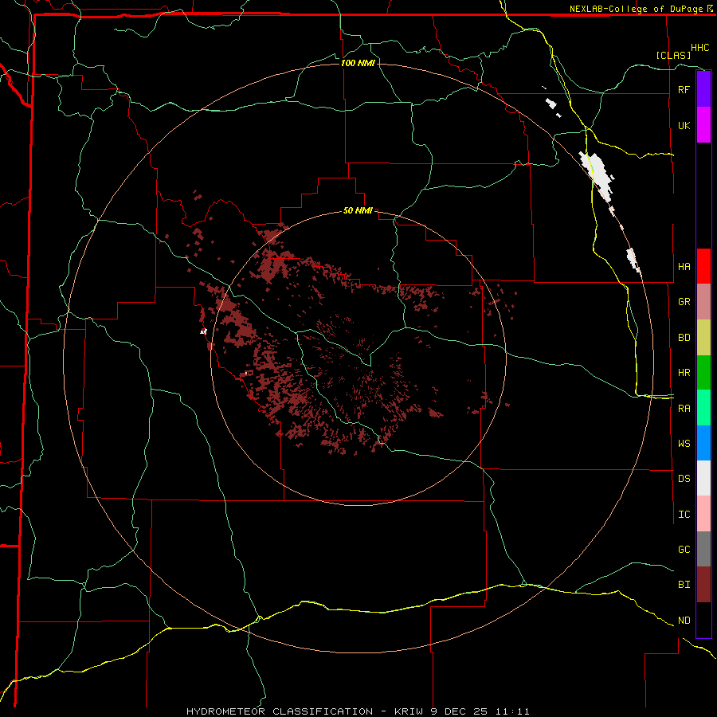Click the RF legend label

[x=684, y=89]
